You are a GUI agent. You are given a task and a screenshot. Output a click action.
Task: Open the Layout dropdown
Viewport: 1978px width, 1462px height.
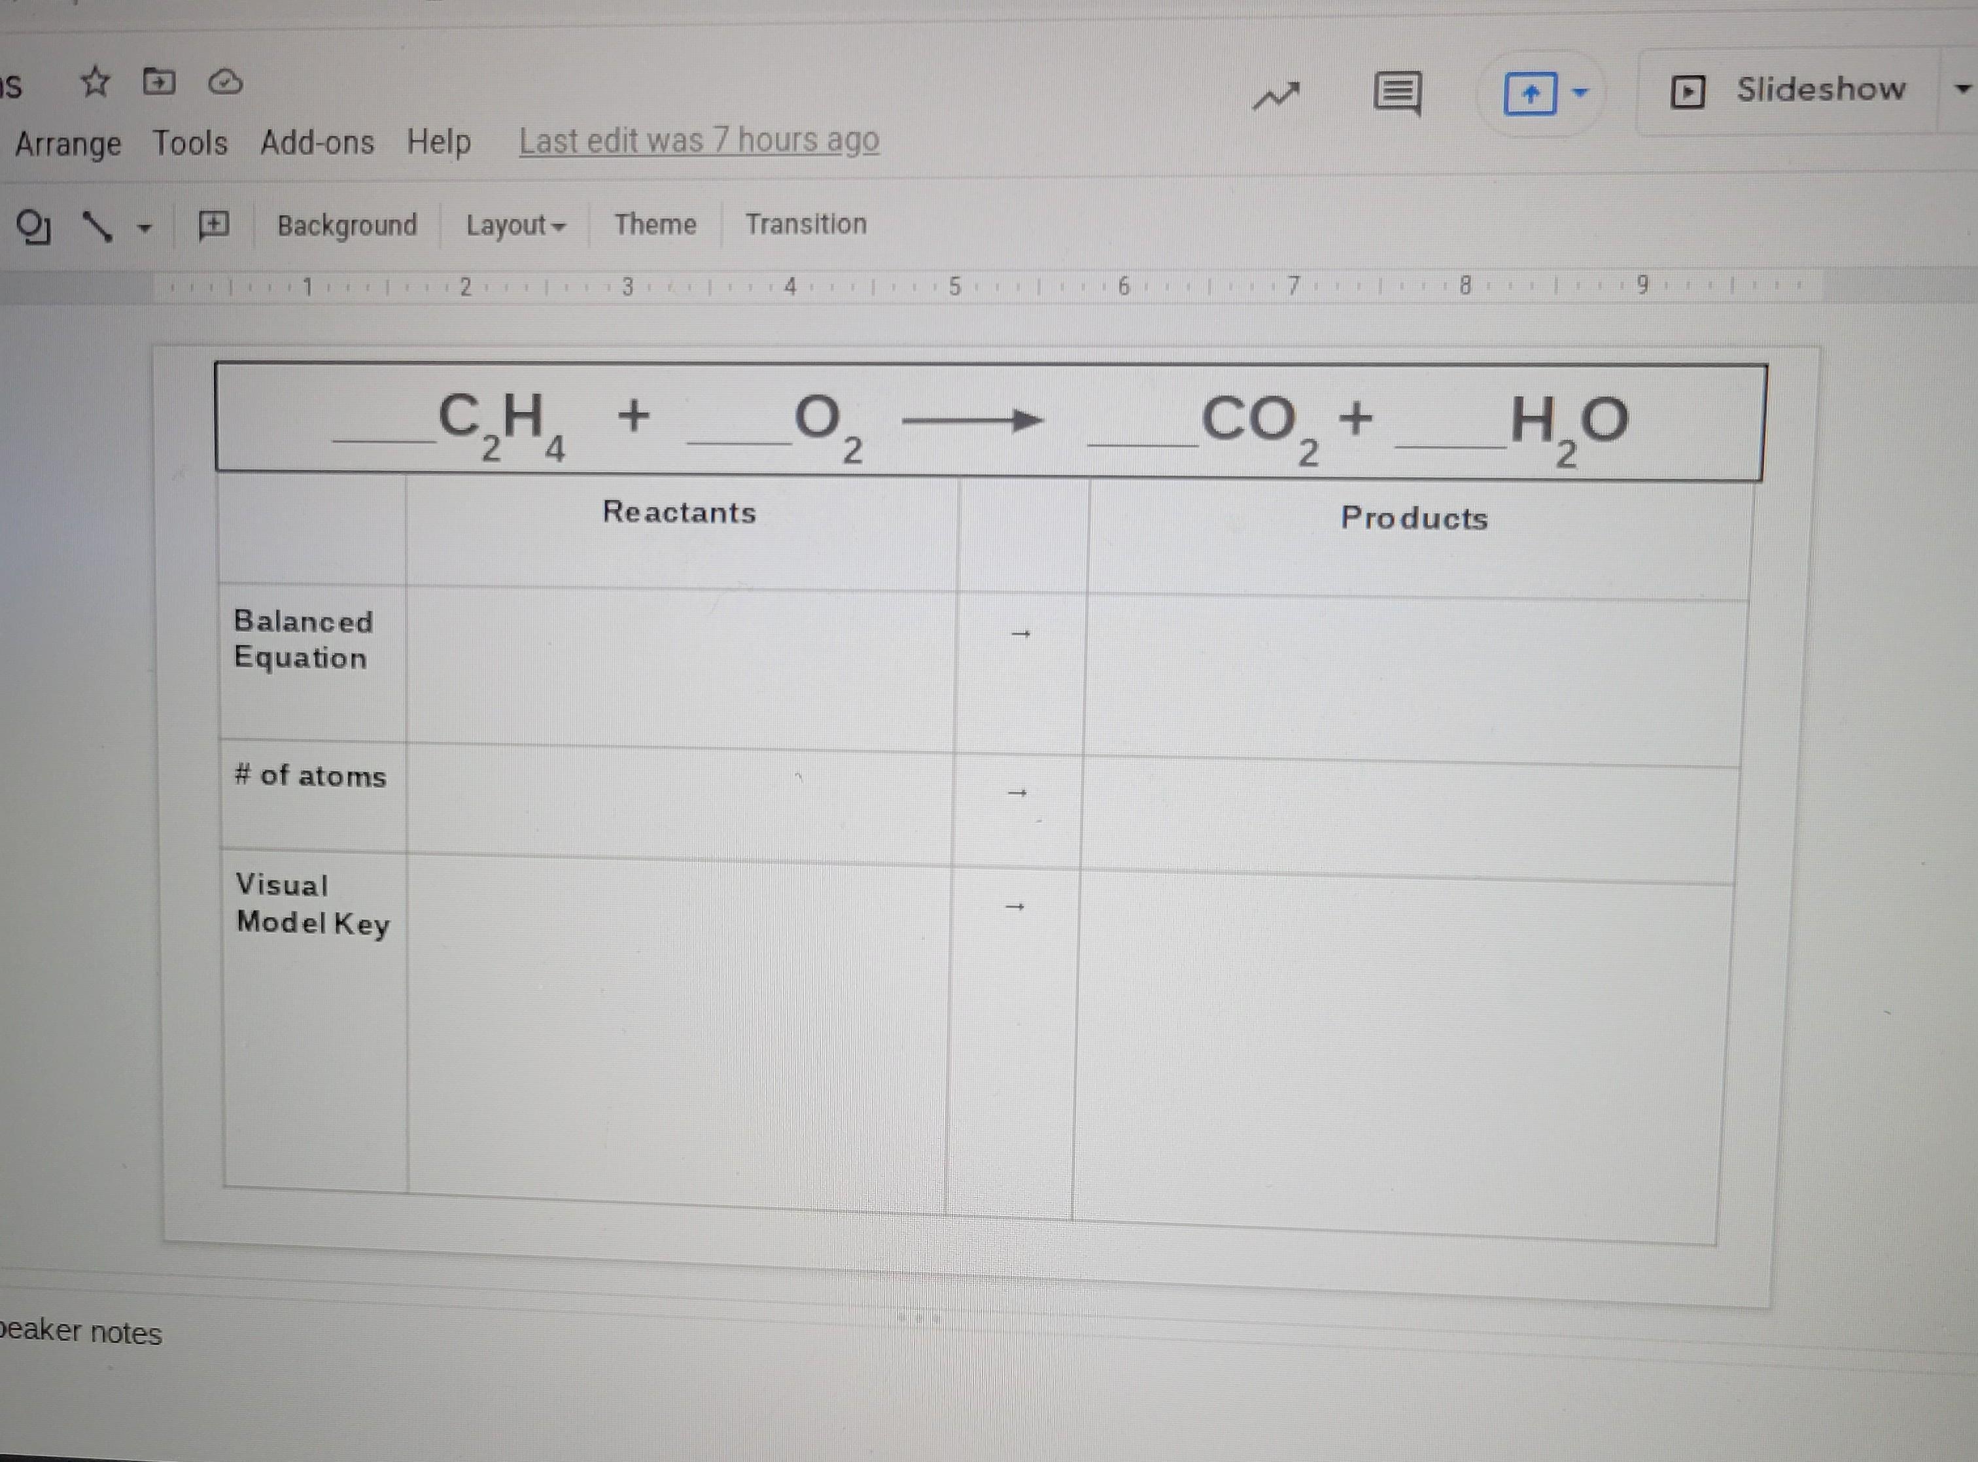pos(515,226)
